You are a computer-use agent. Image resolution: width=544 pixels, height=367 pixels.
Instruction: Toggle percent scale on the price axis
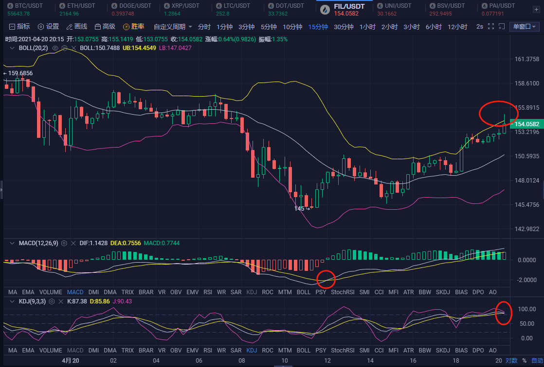pyautogui.click(x=525, y=361)
